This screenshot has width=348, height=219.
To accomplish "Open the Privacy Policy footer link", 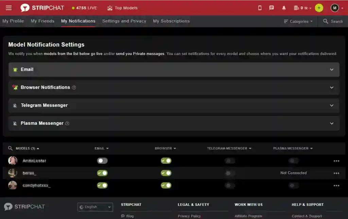I will pos(189,216).
